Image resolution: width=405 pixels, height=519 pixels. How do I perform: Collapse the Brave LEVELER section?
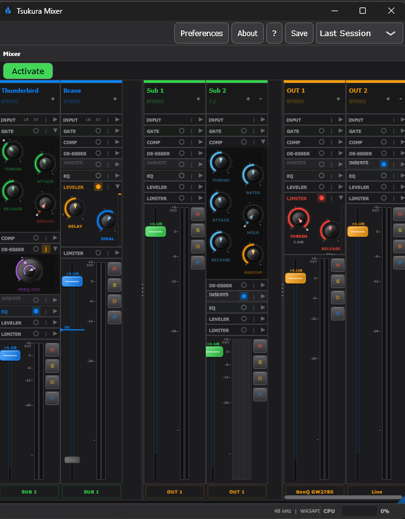[118, 187]
